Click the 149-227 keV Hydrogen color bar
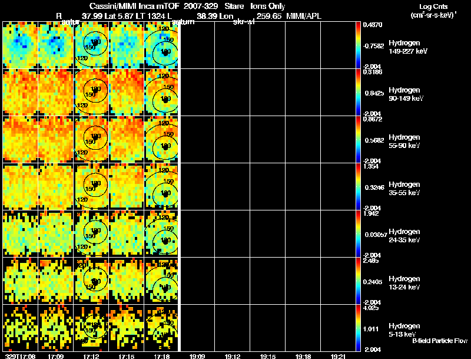Image resolution: width=471 pixels, height=359 pixels. pos(359,44)
